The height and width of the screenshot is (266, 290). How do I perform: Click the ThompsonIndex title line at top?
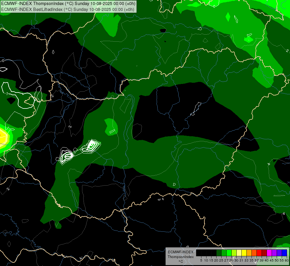tap(68, 4)
